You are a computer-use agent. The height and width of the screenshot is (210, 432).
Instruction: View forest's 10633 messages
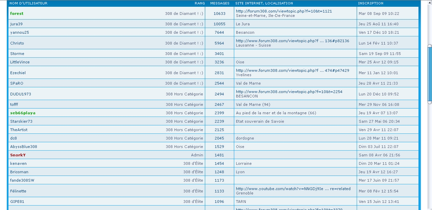click(x=219, y=13)
